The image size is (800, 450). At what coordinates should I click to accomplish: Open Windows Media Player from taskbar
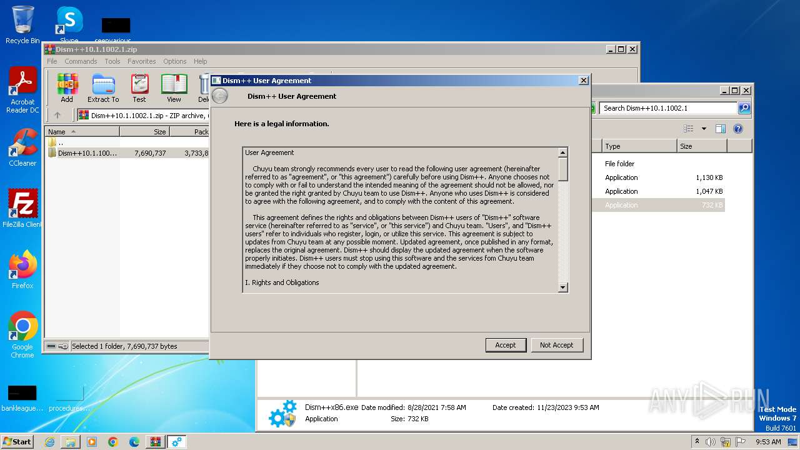[x=92, y=442]
